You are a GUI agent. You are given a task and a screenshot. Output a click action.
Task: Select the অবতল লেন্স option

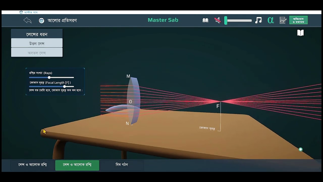click(37, 53)
